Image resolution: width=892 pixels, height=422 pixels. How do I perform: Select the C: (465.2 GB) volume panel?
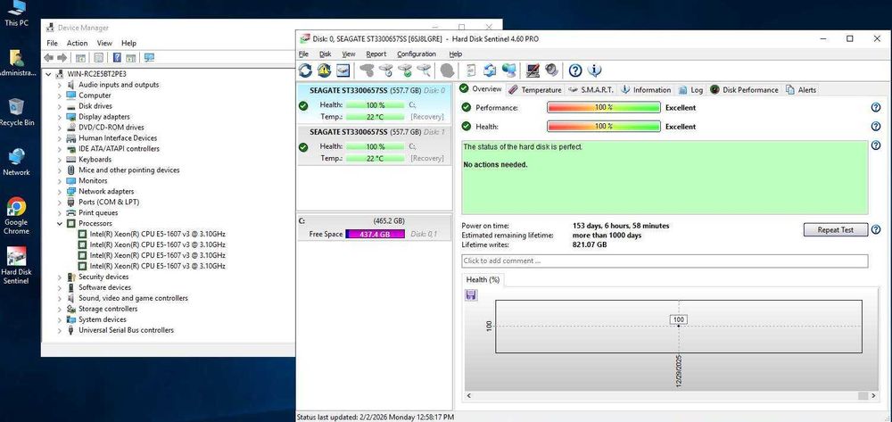pyautogui.click(x=375, y=228)
